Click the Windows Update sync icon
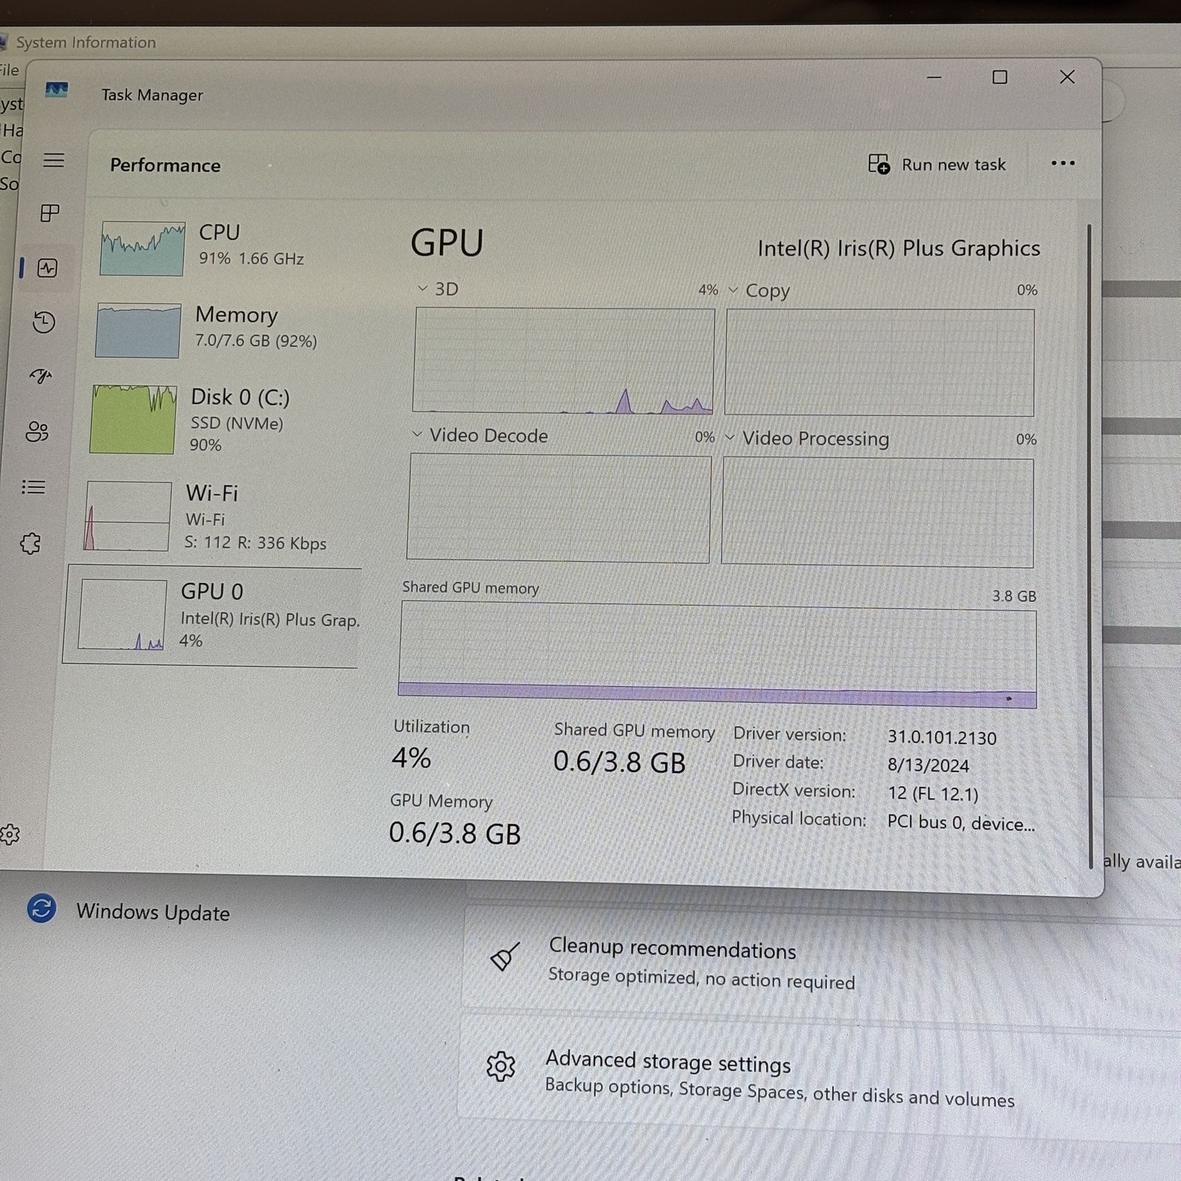 [x=41, y=908]
